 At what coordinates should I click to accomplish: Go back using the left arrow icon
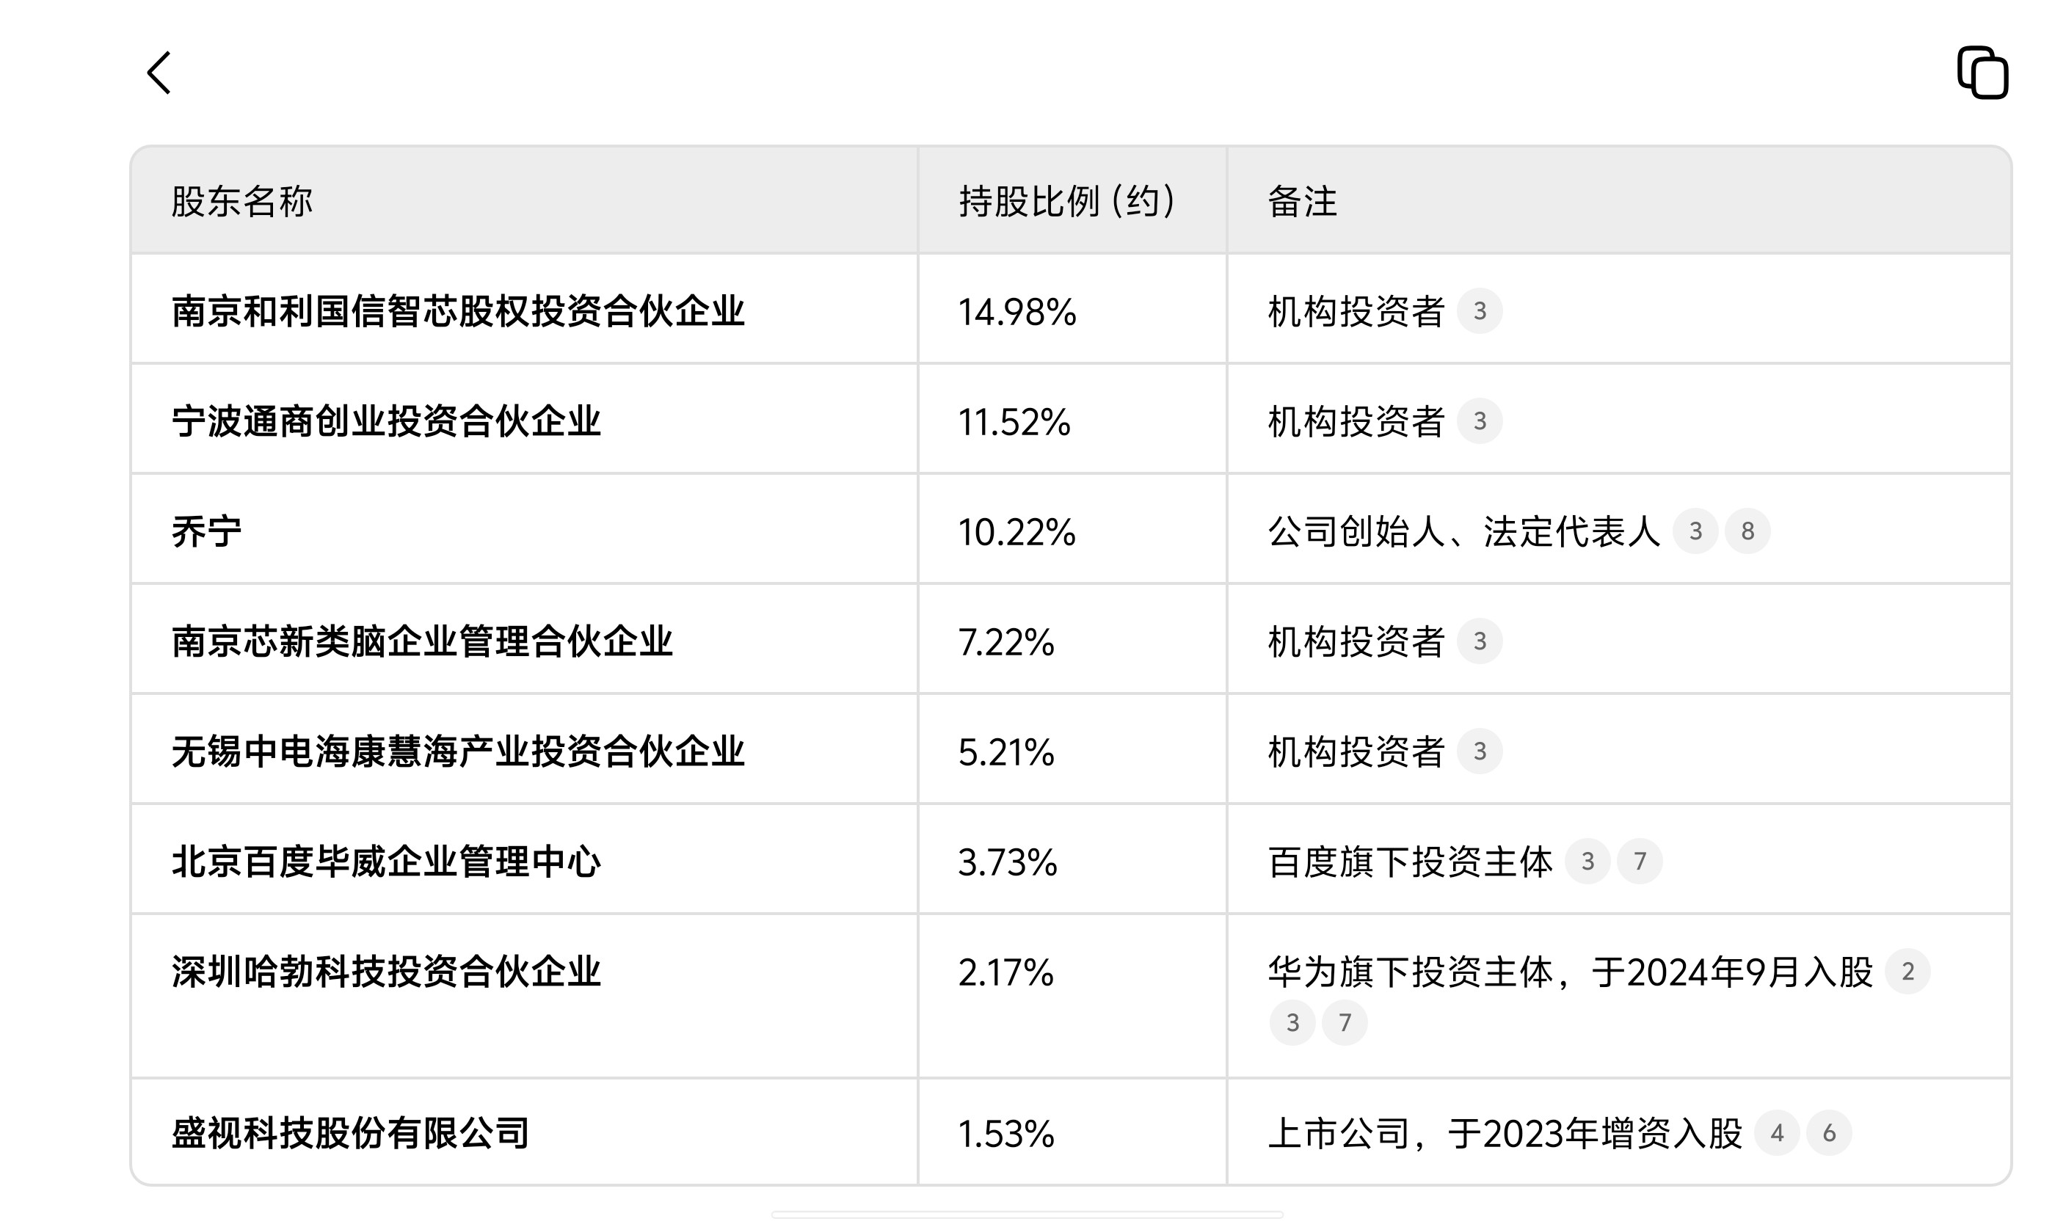(x=159, y=73)
